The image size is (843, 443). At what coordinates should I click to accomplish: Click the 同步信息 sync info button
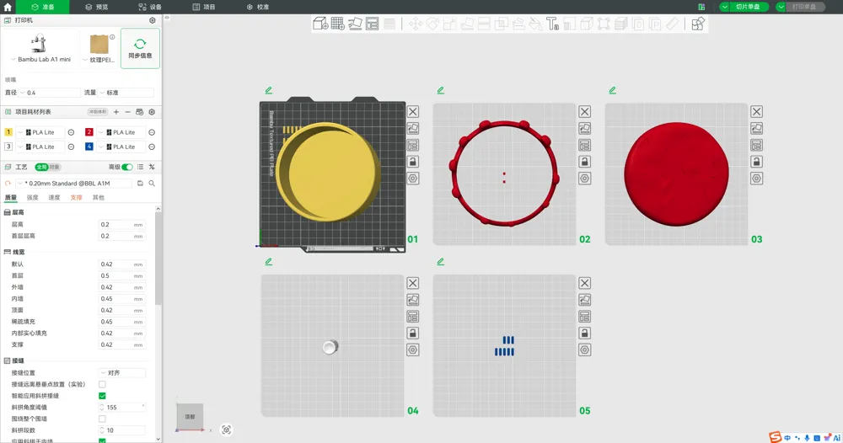point(140,48)
